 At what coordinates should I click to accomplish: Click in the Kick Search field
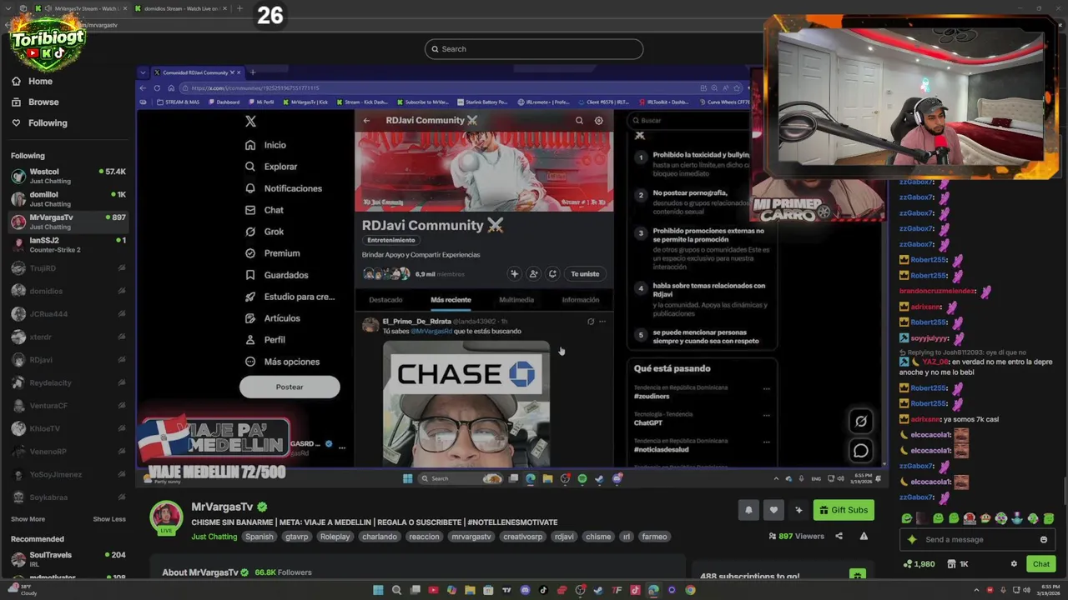tap(534, 49)
